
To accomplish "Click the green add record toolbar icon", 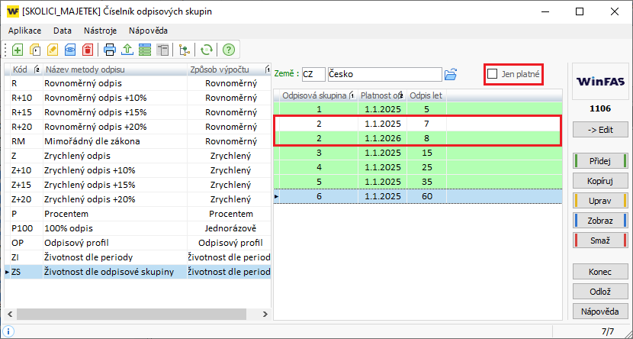I will click(18, 50).
